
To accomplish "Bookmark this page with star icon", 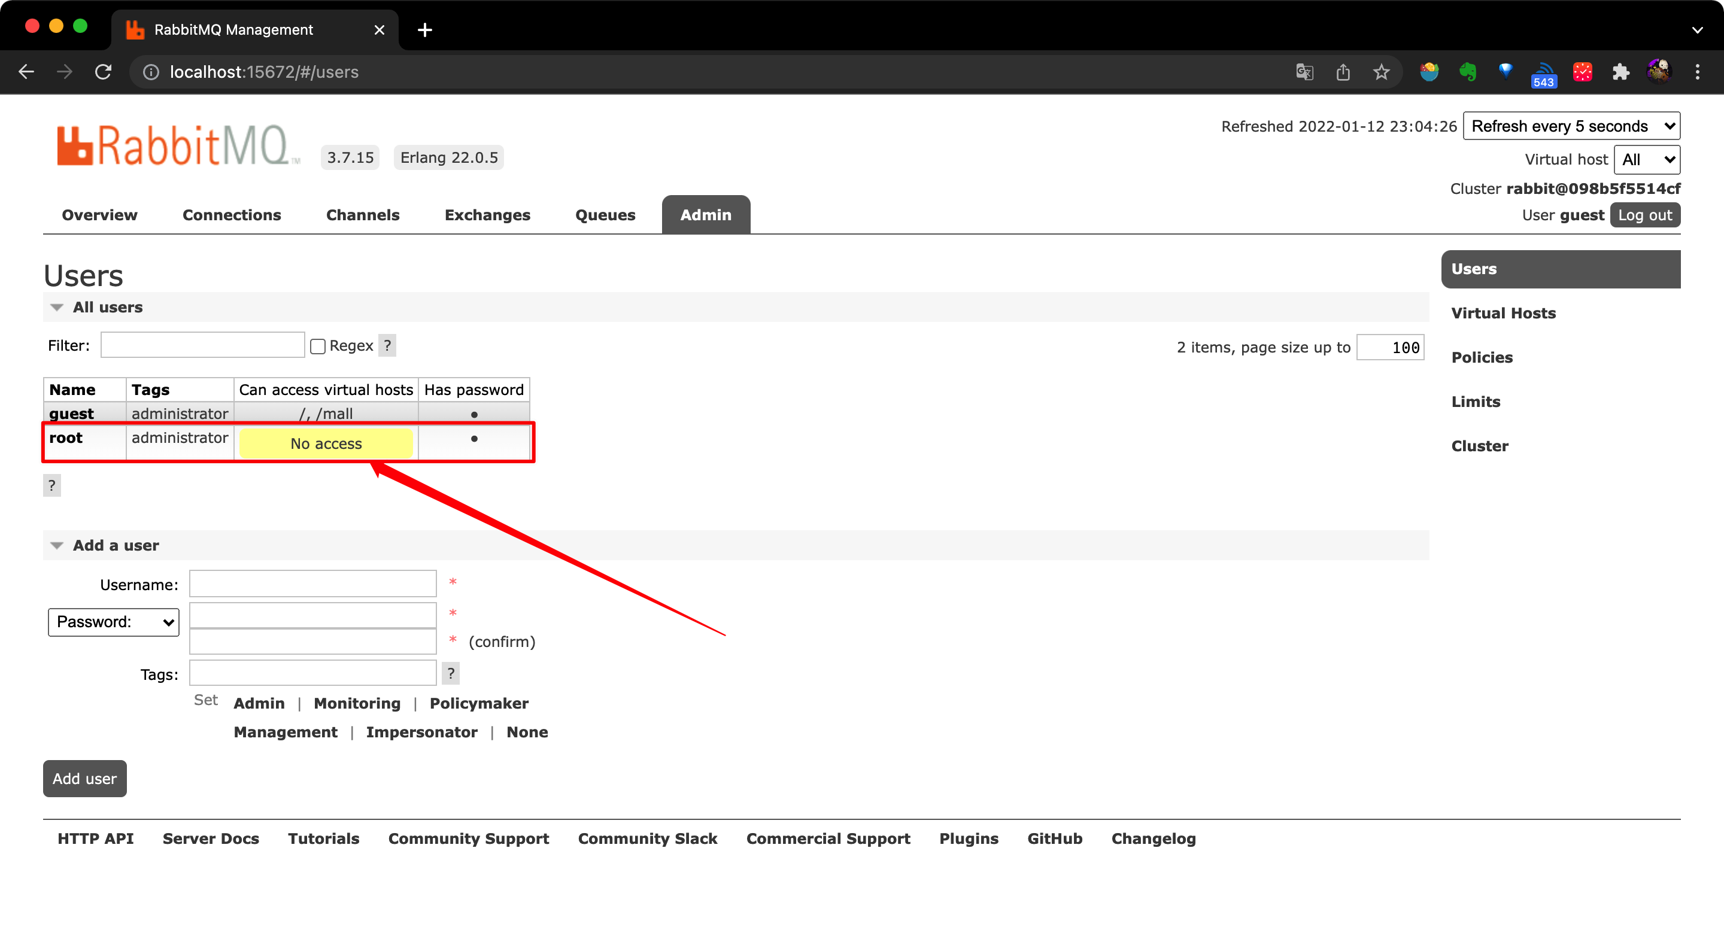I will [1382, 72].
